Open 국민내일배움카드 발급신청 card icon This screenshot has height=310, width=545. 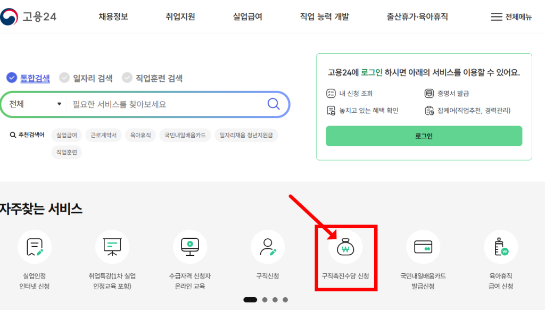[x=423, y=247]
